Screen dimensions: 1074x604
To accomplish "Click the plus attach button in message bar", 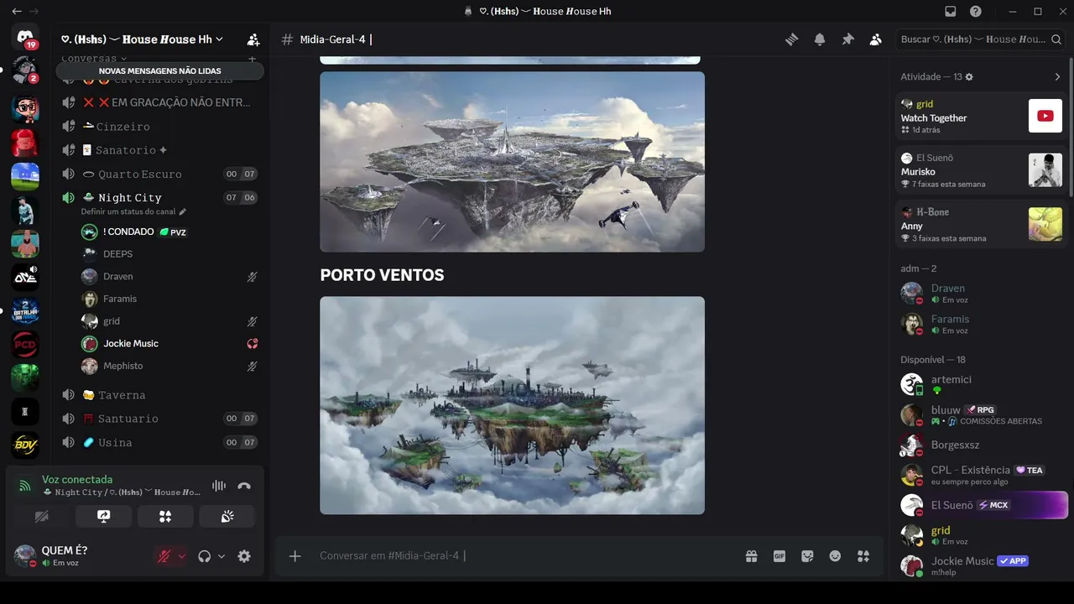I will [295, 556].
